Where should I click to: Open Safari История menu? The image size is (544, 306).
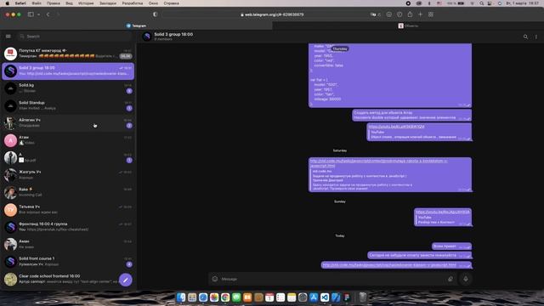point(86,3)
